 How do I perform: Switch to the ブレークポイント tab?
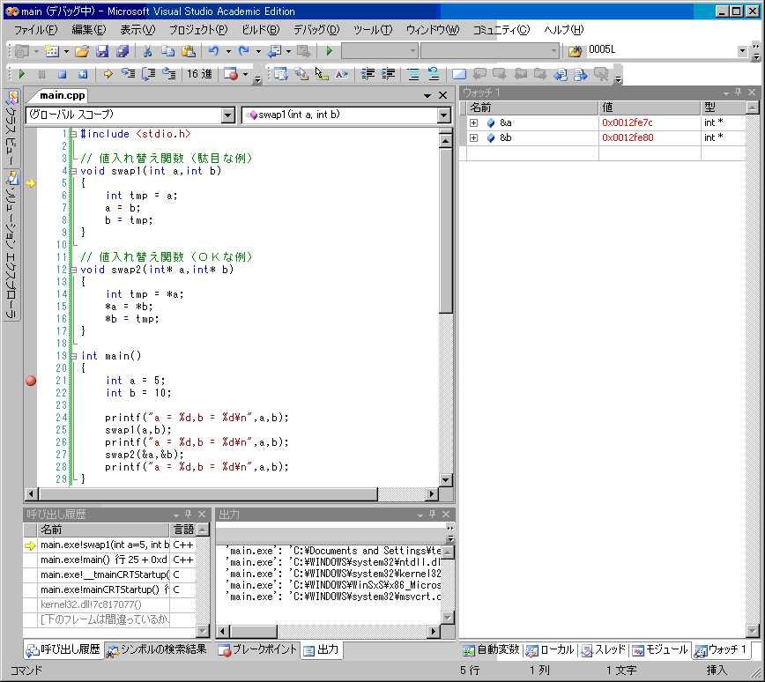coord(257,649)
